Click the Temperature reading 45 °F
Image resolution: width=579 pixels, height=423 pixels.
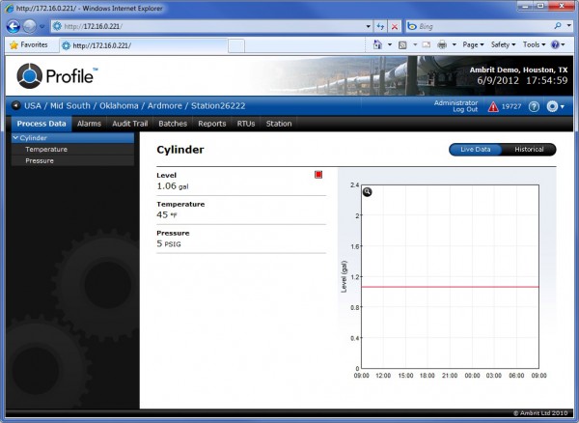(167, 215)
